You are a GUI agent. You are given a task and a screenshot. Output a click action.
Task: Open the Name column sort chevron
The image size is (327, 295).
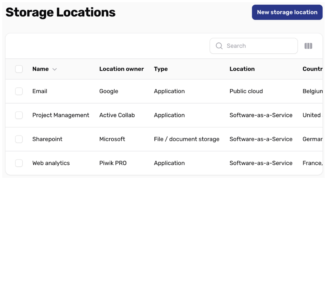(54, 69)
